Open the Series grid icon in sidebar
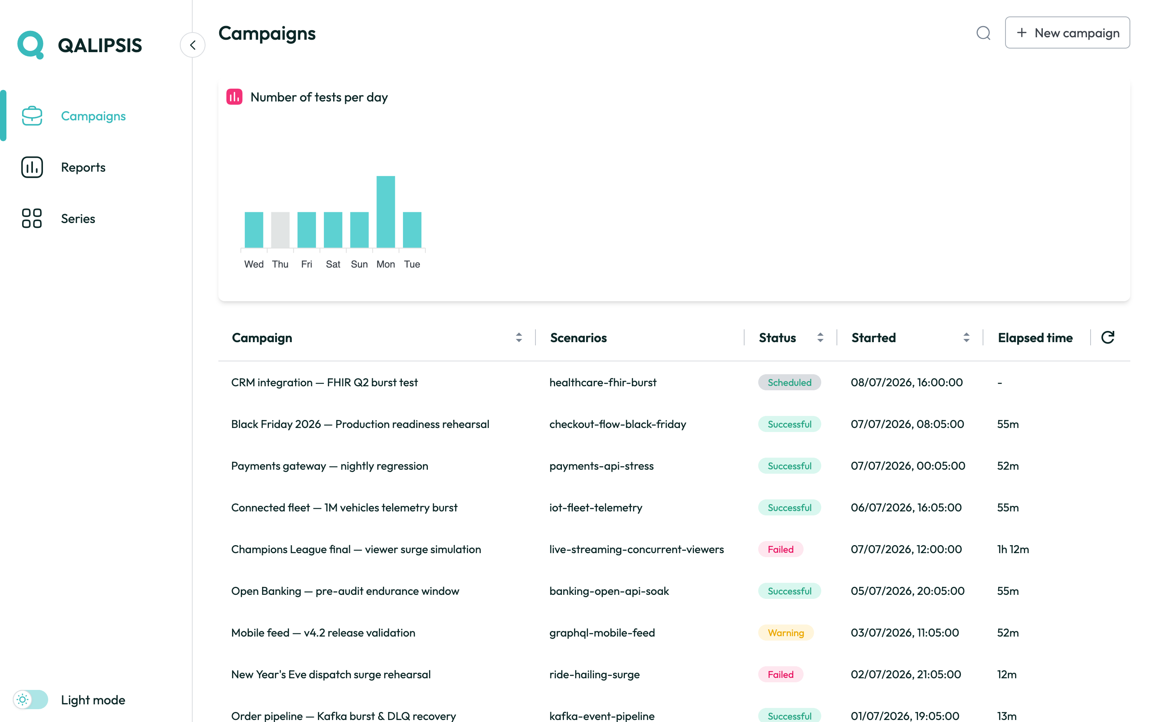 tap(32, 218)
